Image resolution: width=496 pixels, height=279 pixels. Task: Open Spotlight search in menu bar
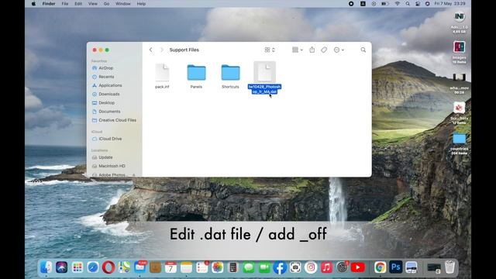(x=408, y=4)
